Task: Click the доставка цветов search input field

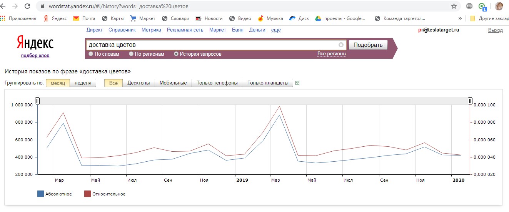Action: click(212, 45)
